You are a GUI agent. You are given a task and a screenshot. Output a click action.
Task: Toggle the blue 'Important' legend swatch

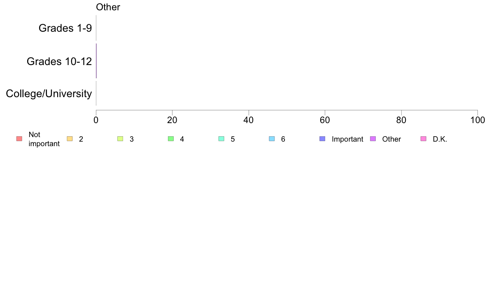tap(322, 139)
